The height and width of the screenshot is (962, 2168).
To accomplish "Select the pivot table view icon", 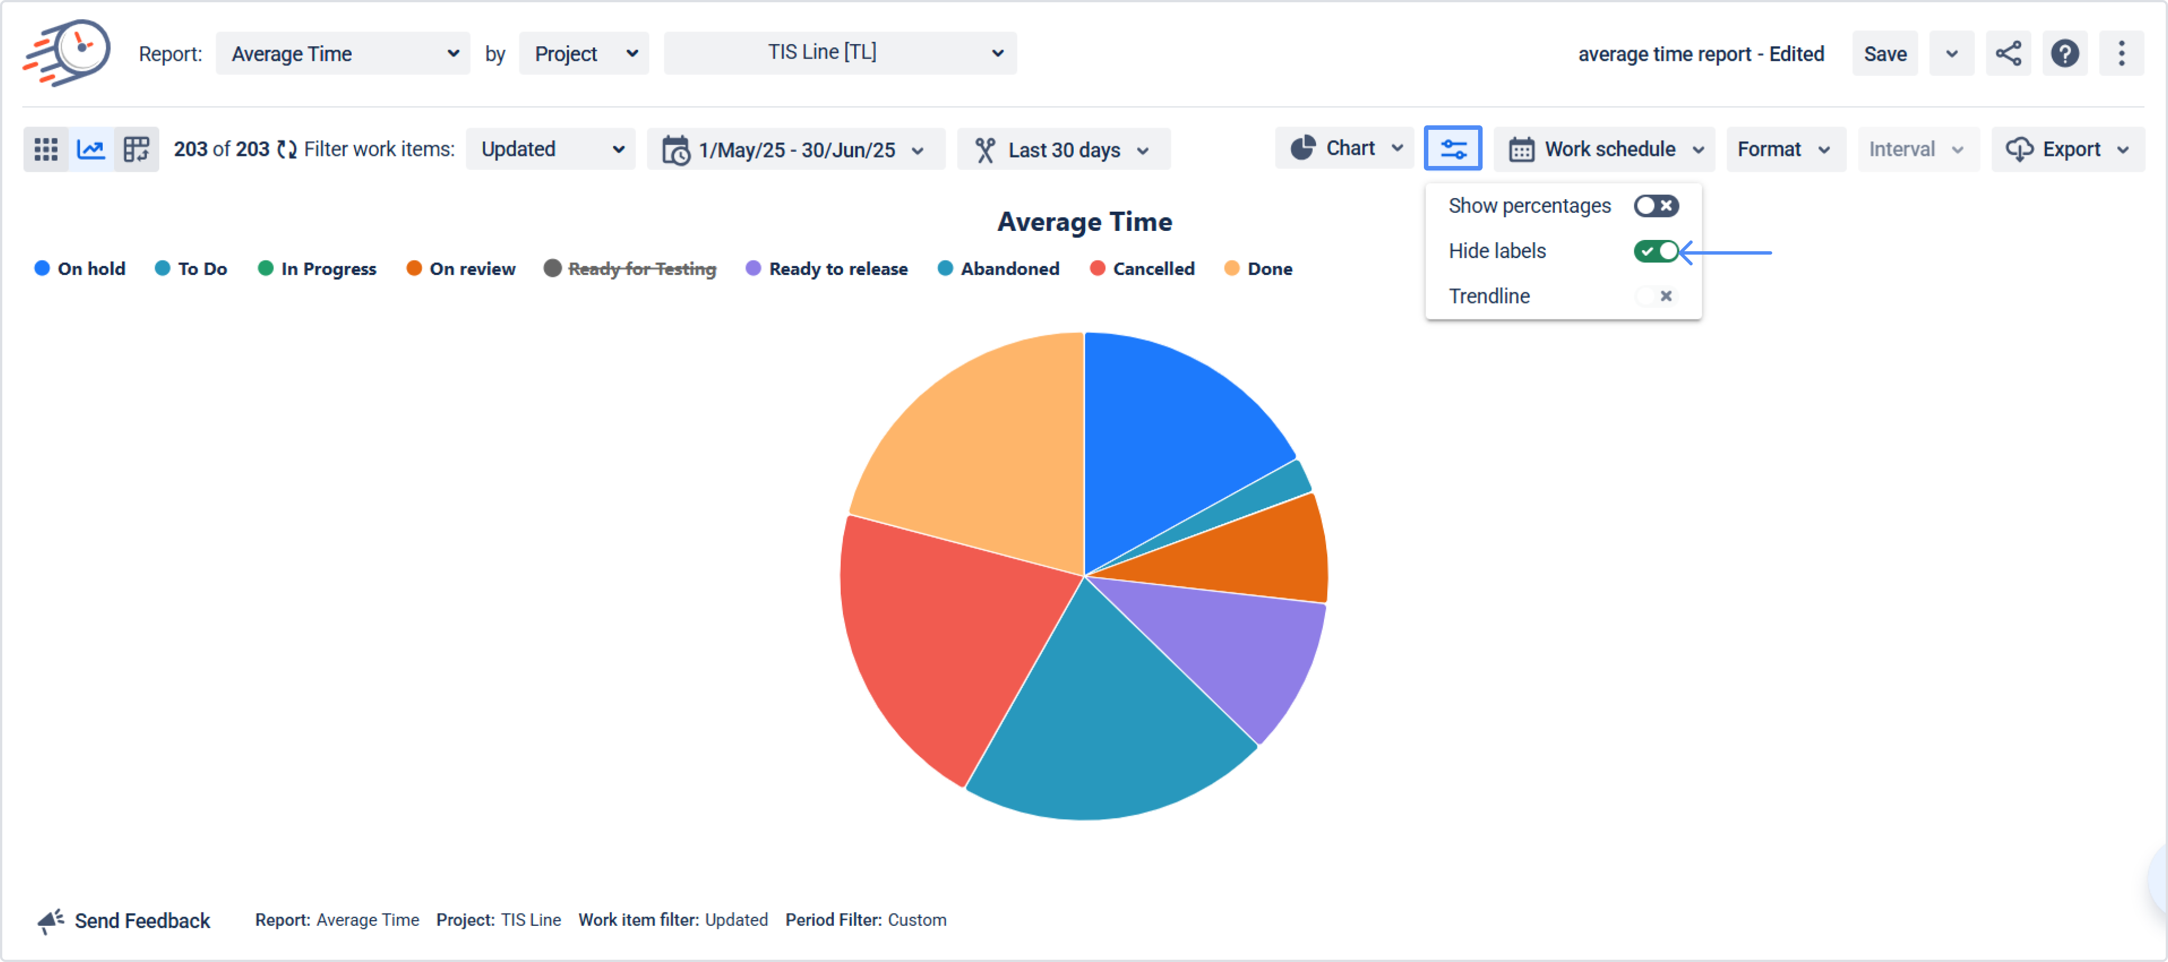I will (136, 150).
